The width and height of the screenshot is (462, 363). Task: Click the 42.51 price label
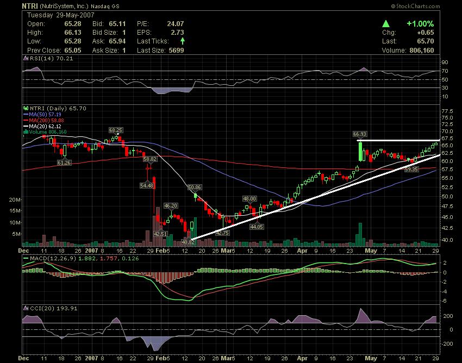tap(160, 234)
